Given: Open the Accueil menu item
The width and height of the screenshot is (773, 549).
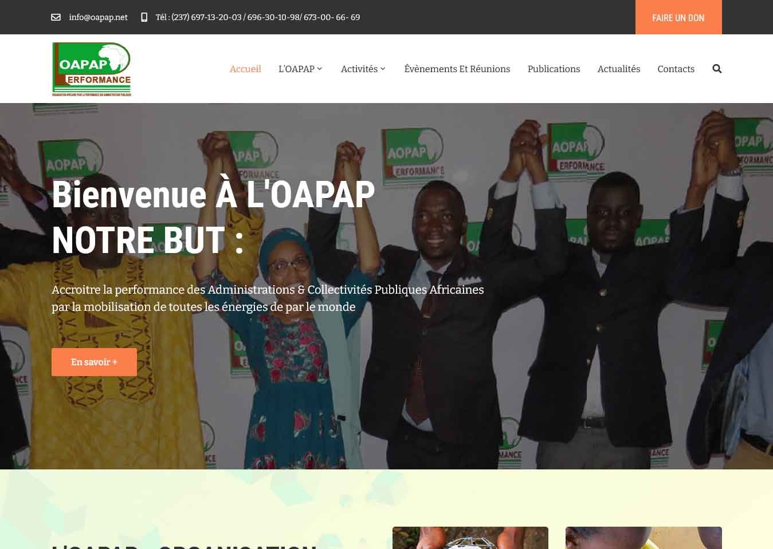Looking at the screenshot, I should click(245, 69).
